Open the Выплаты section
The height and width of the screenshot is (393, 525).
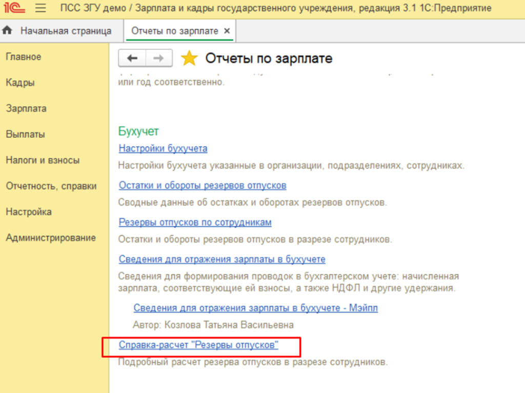point(26,134)
